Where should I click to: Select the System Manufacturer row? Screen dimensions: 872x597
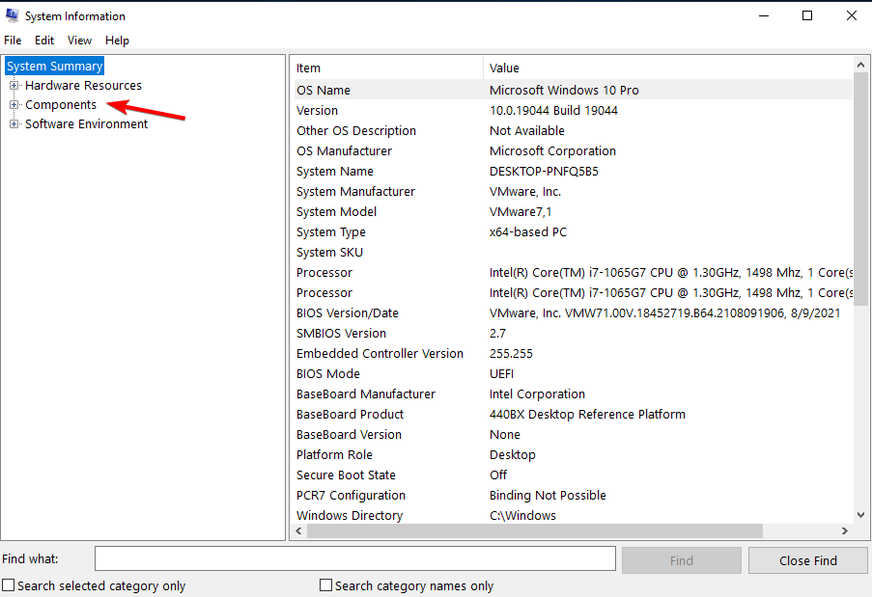coord(574,192)
